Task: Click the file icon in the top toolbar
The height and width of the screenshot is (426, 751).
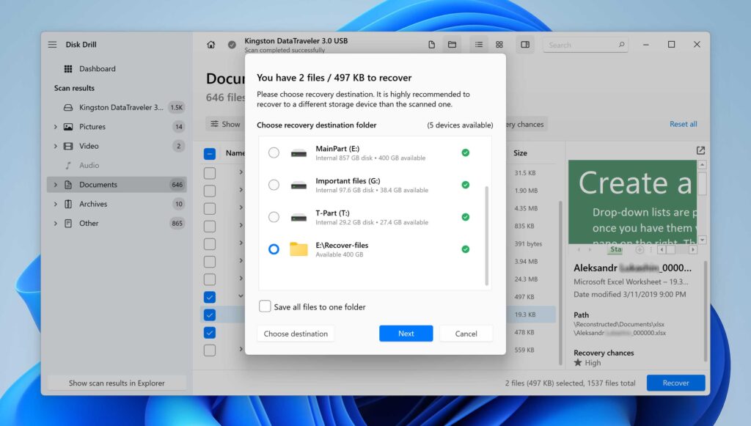Action: pyautogui.click(x=432, y=44)
